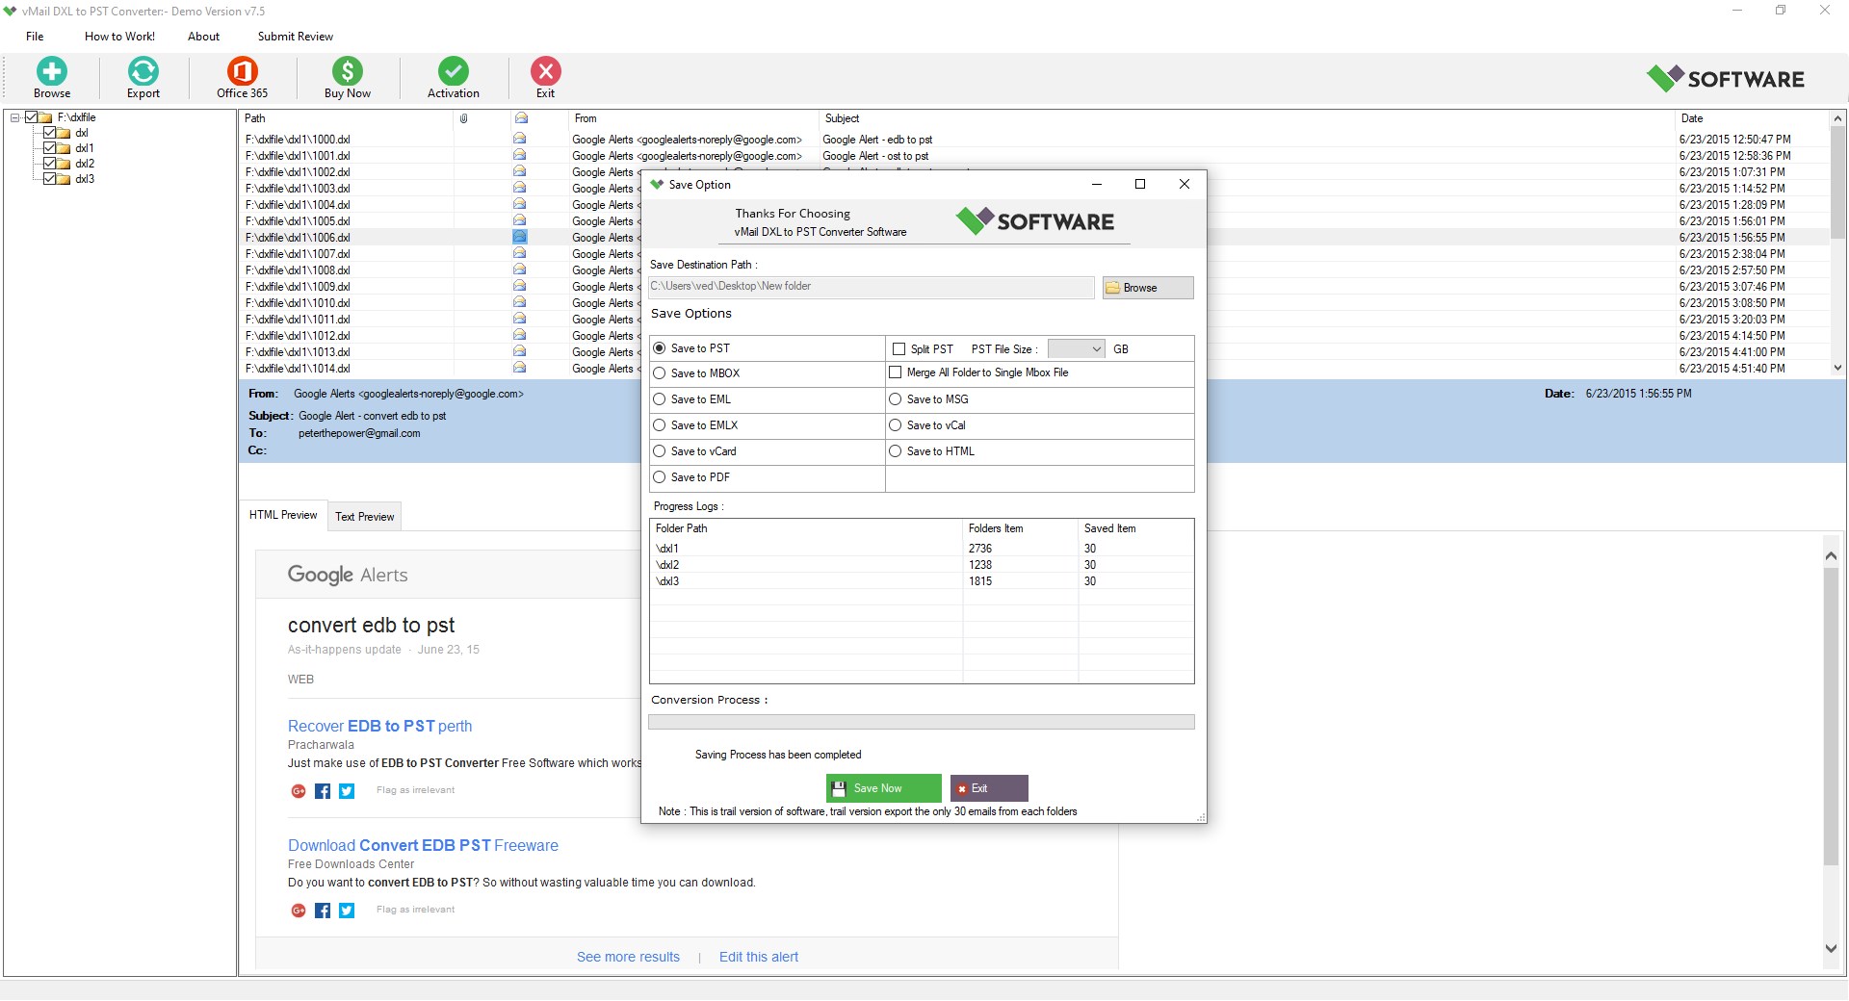Click the Facebook icon under Free Downloads Center
Image resolution: width=1849 pixels, height=1001 pixels.
pos(323,911)
